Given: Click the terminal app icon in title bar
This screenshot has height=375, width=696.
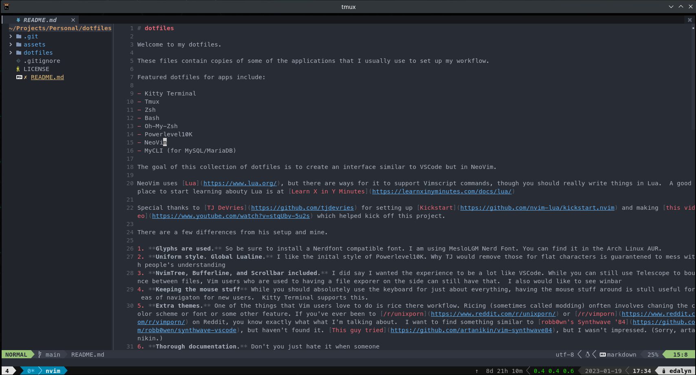Looking at the screenshot, I should click(x=7, y=7).
